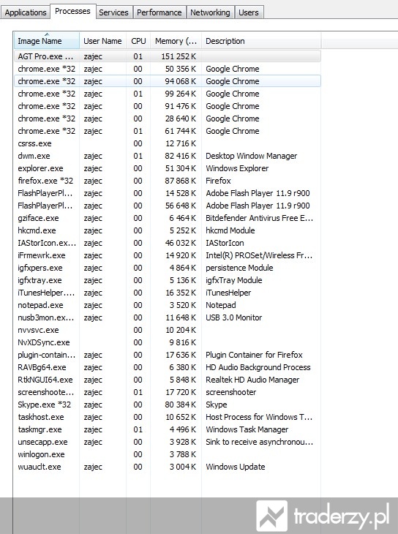Select the NvXDSync.exe process
Image resolution: width=398 pixels, height=534 pixels.
coord(168,342)
